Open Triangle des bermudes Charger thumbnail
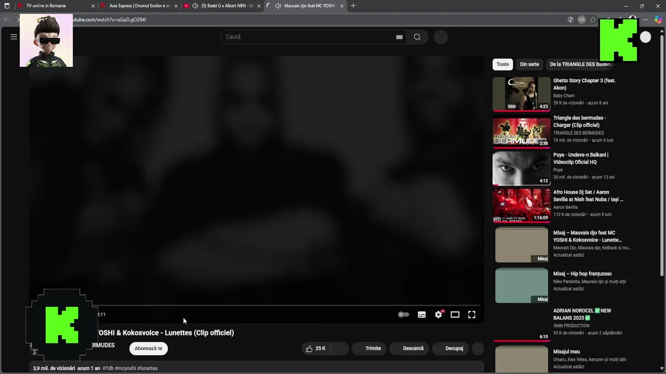Viewport: 666px width, 374px height. click(x=521, y=131)
